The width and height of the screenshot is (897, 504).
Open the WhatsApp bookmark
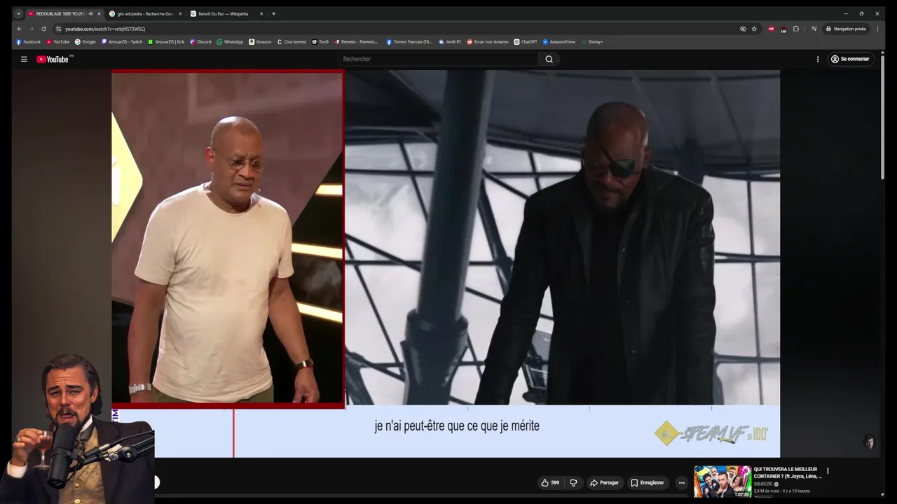tap(230, 42)
